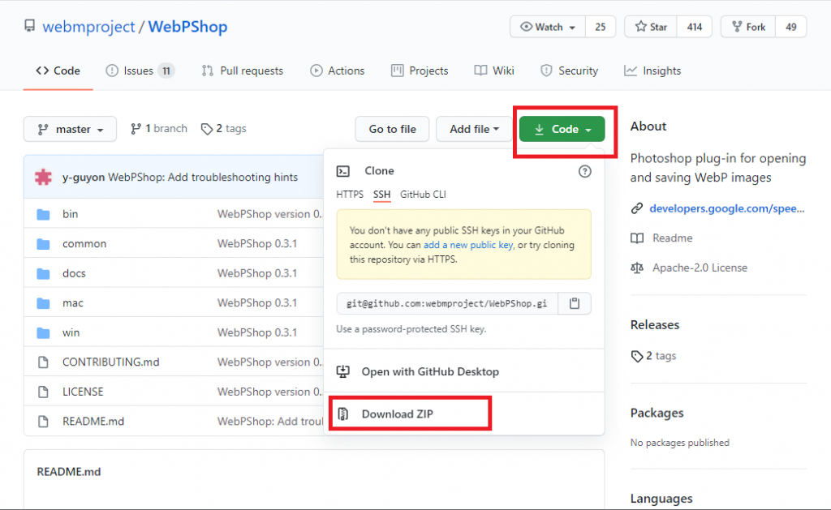Open the bin folder
This screenshot has width=831, height=510.
[x=70, y=214]
